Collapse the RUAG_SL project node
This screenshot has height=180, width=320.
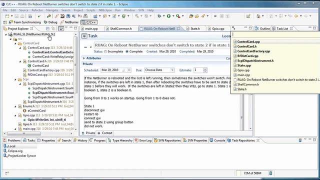6,34
